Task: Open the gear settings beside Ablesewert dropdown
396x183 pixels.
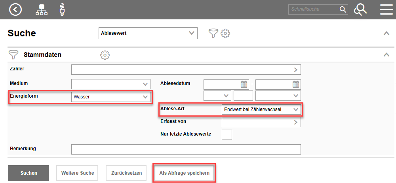Action: click(225, 33)
